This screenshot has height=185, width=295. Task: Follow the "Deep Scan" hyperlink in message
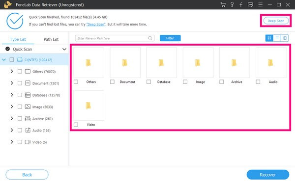(96, 24)
